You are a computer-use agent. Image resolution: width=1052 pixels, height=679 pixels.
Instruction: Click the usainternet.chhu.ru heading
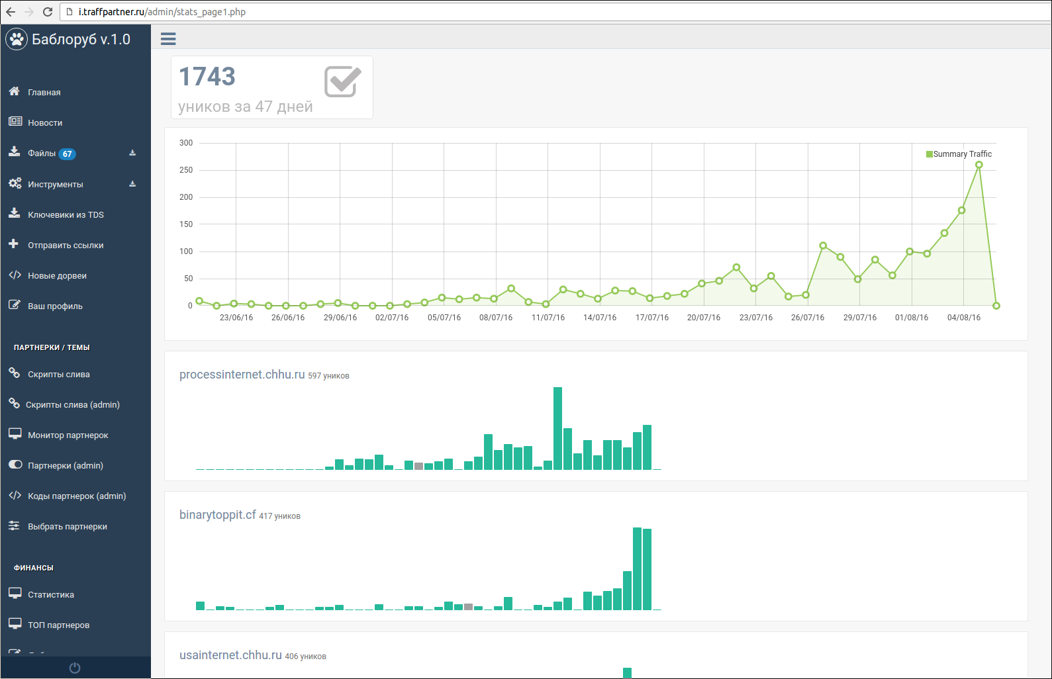[230, 655]
